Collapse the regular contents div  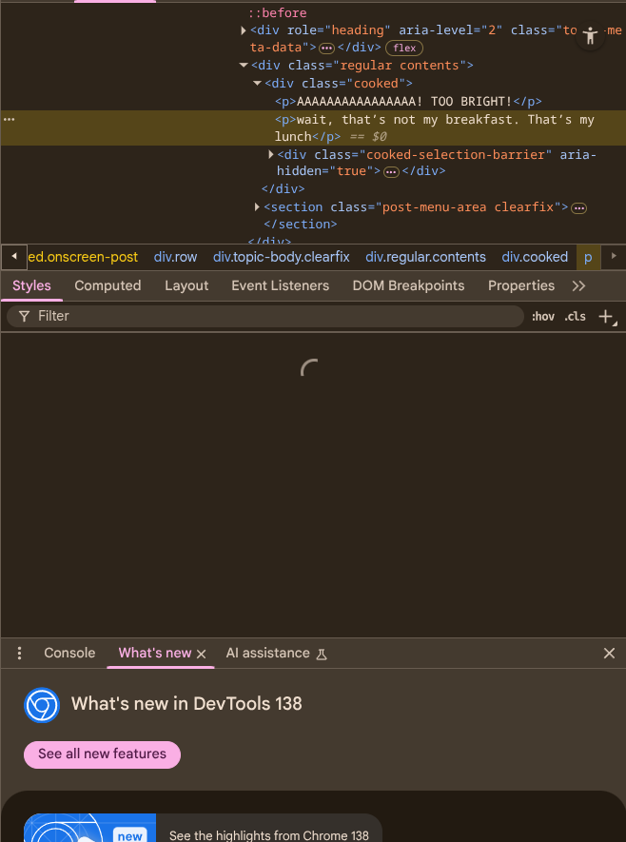coord(244,65)
